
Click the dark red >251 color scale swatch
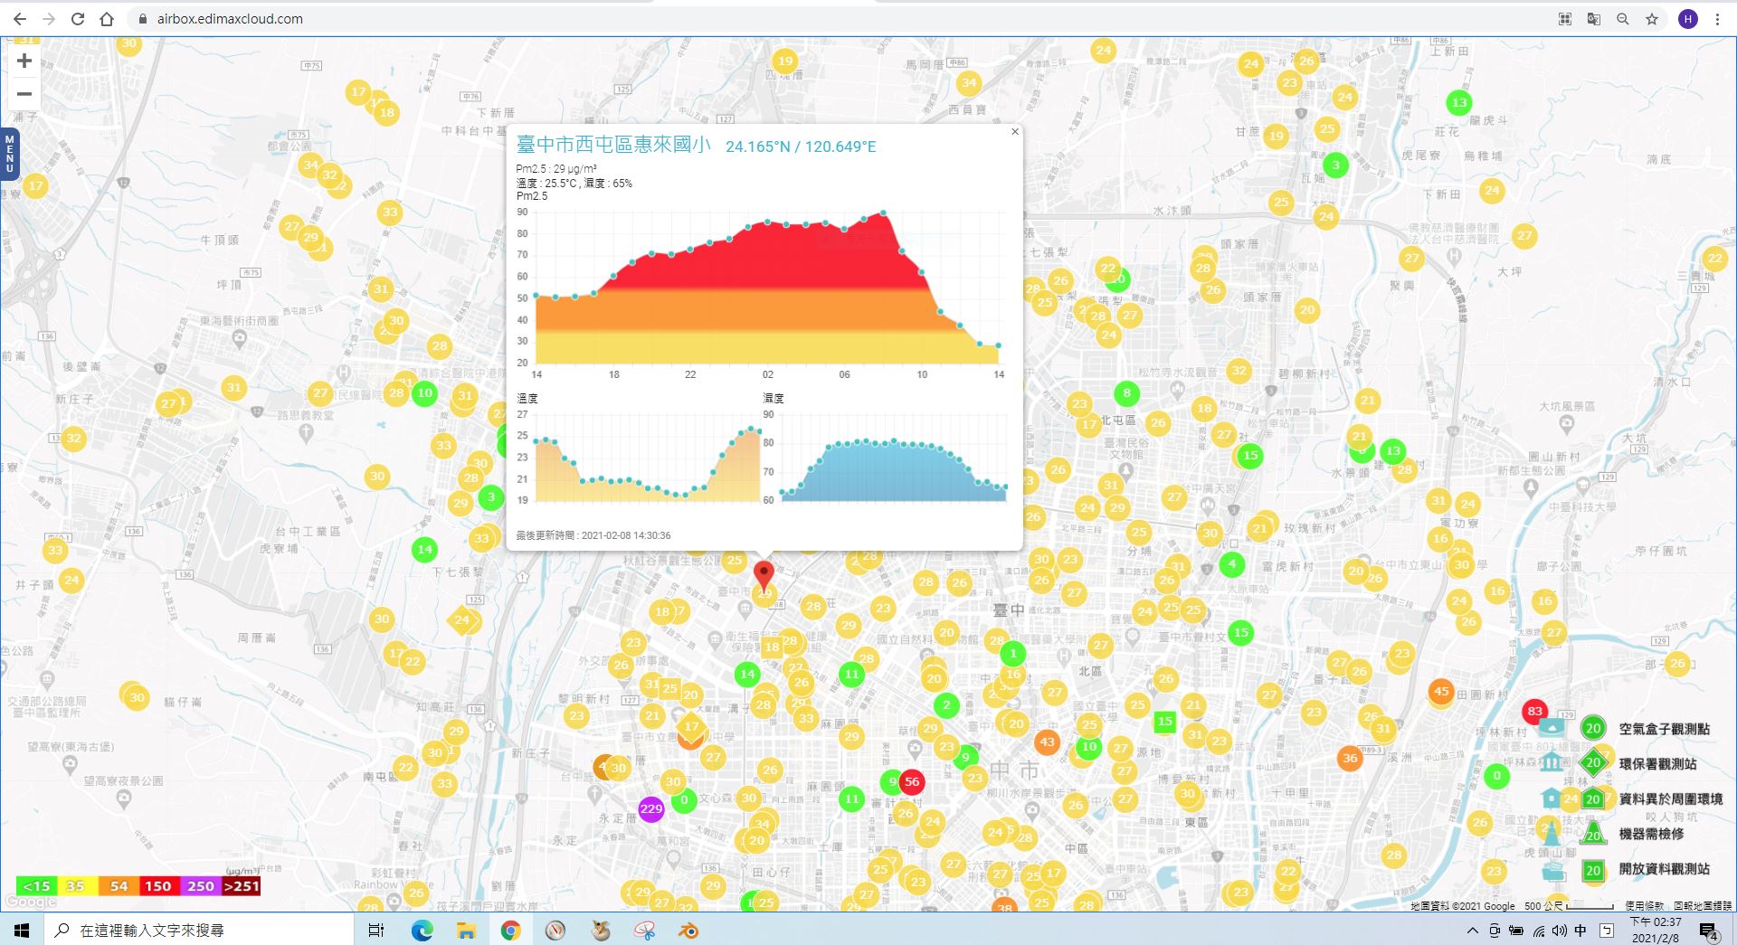(241, 886)
